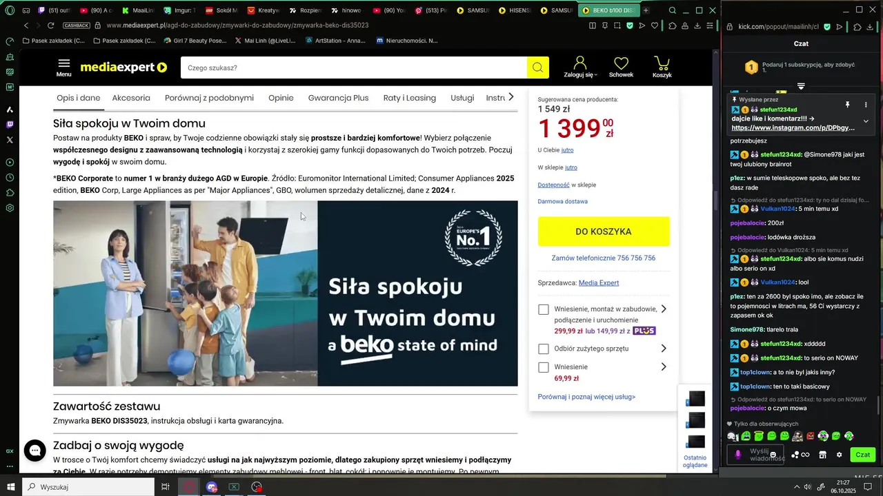This screenshot has height=496, width=883.
Task: Open Task View on taskbar
Action: click(x=166, y=487)
